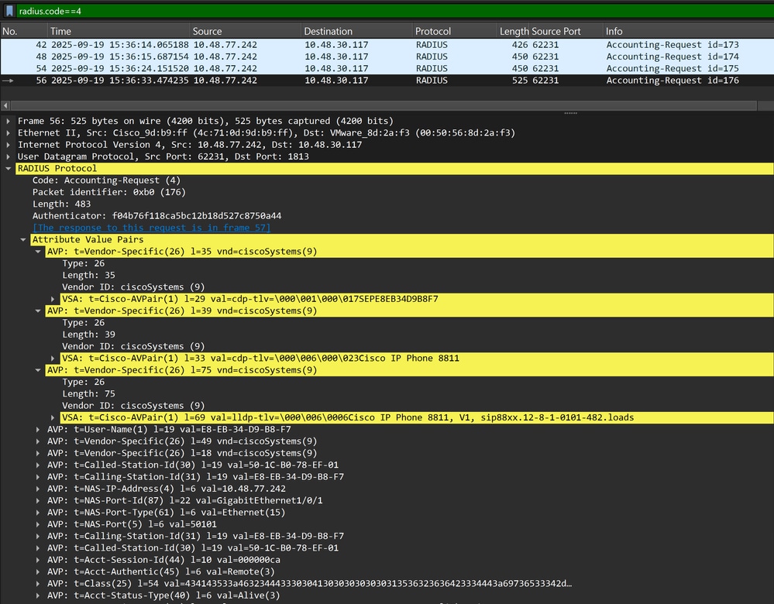Screen dimensions: 774x604
Task: Collapse the Attribute Value Pairs node
Action: (x=23, y=240)
